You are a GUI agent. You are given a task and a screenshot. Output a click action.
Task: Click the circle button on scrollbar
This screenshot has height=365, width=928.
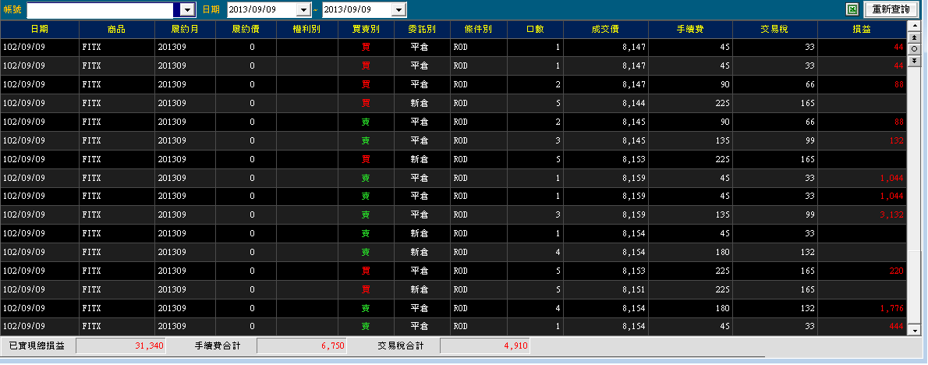pyautogui.click(x=914, y=48)
